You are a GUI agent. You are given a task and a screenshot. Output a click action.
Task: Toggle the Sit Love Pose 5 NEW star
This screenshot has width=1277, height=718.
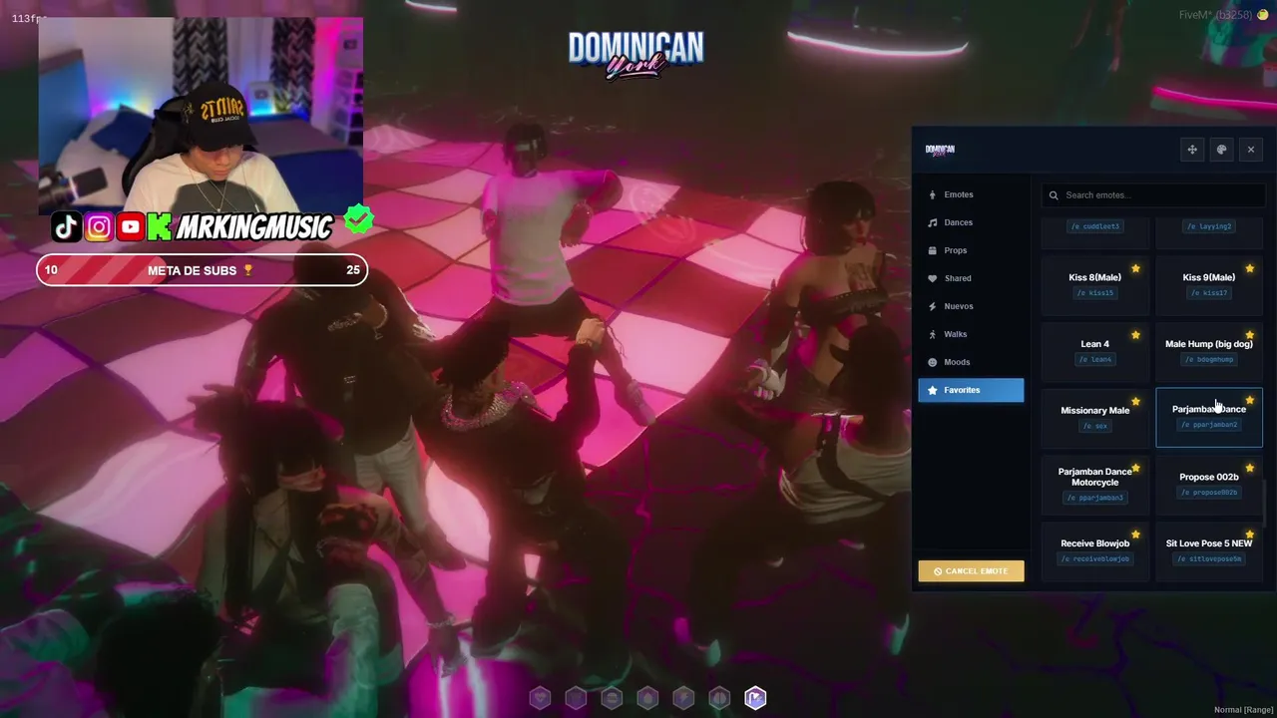[x=1250, y=535]
